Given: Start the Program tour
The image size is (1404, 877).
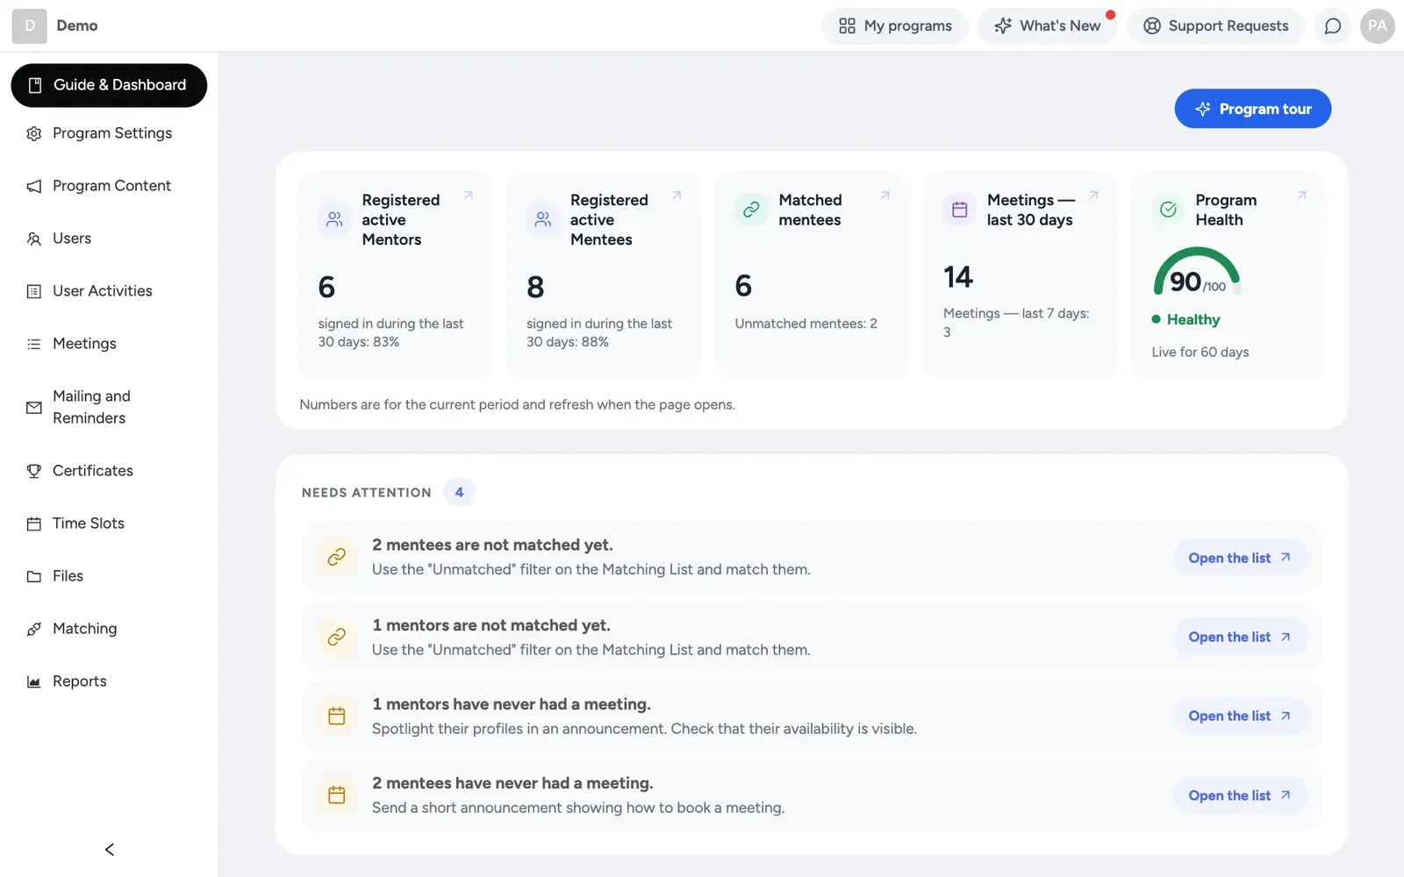Looking at the screenshot, I should [1252, 109].
